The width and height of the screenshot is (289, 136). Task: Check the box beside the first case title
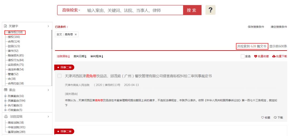click(60, 76)
